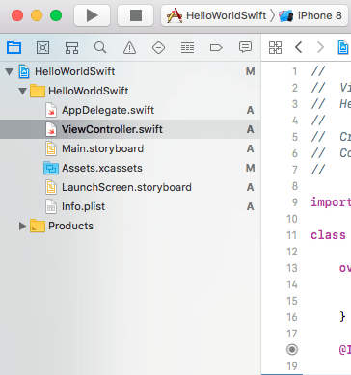
Task: Minimize the Xcode window
Action: 37,15
